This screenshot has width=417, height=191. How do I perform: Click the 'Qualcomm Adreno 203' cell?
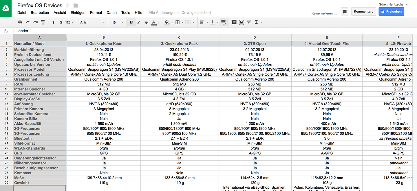click(x=179, y=79)
